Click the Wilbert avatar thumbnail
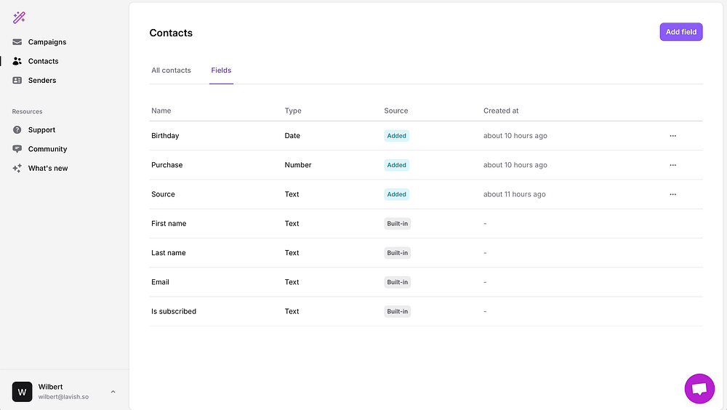The width and height of the screenshot is (727, 410). [23, 392]
